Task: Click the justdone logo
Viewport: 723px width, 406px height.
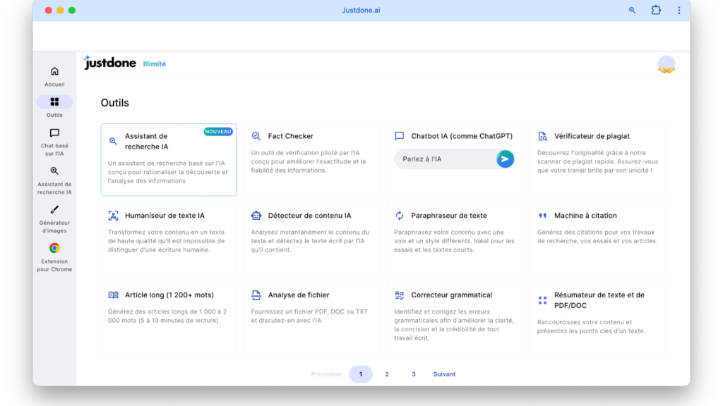Action: coord(110,63)
